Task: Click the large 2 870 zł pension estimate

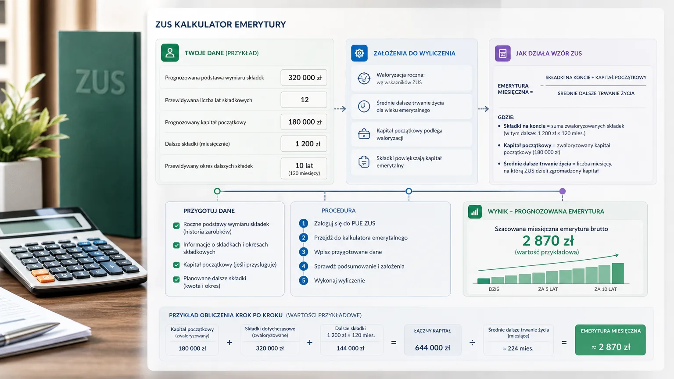Action: click(548, 240)
